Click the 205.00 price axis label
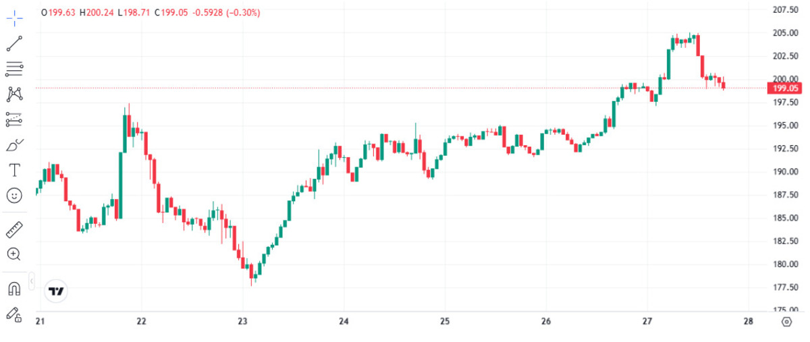The width and height of the screenshot is (810, 342). (x=786, y=33)
